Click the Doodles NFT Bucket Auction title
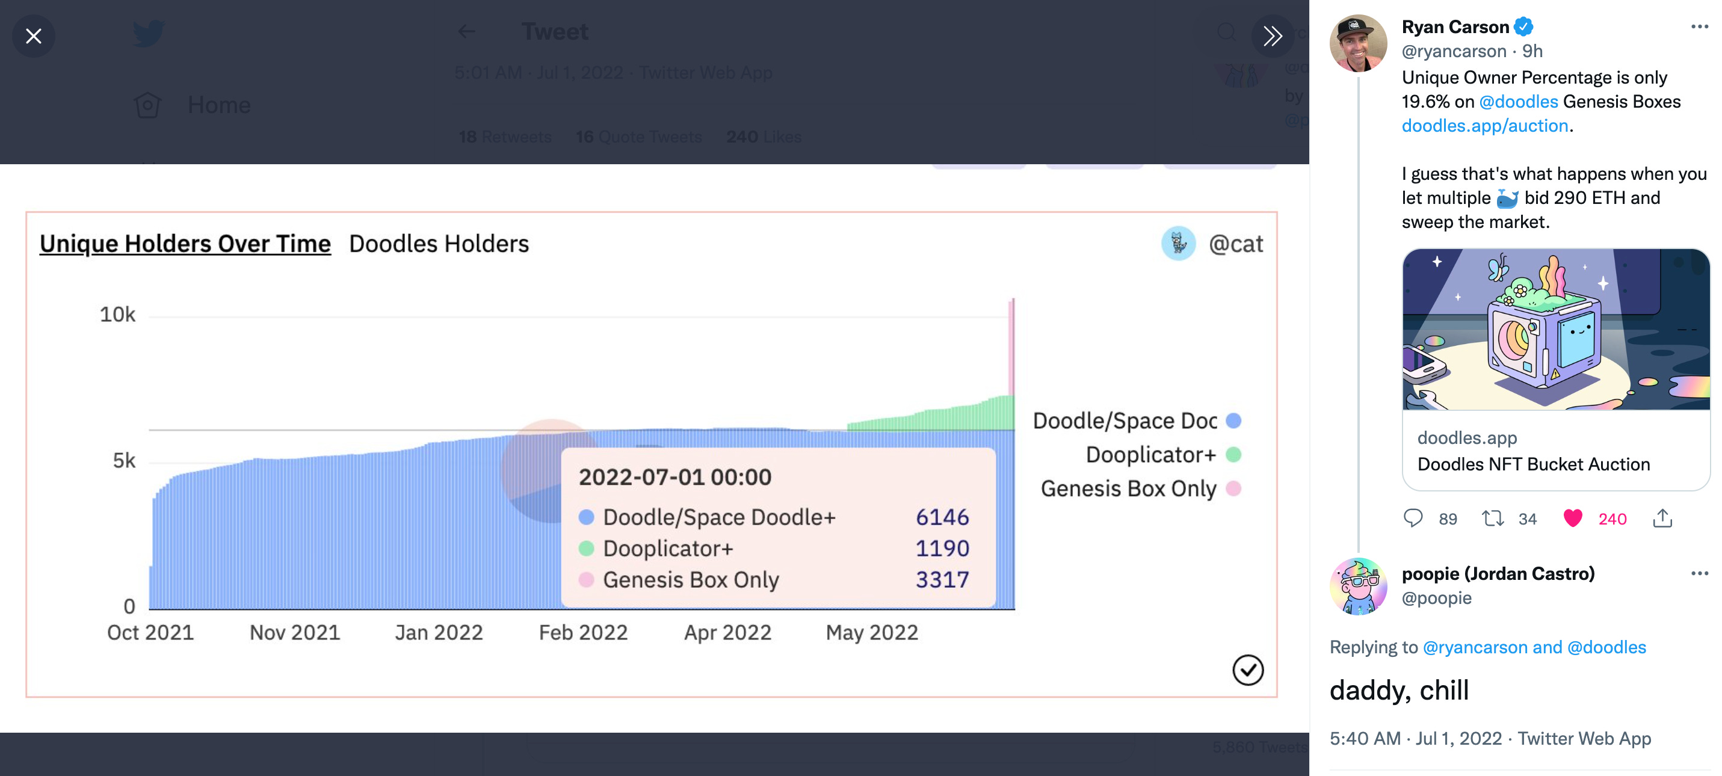This screenshot has width=1722, height=776. 1534,464
